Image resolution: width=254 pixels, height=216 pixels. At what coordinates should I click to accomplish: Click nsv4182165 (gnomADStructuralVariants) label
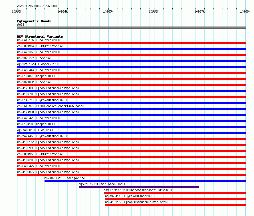(x=49, y=142)
